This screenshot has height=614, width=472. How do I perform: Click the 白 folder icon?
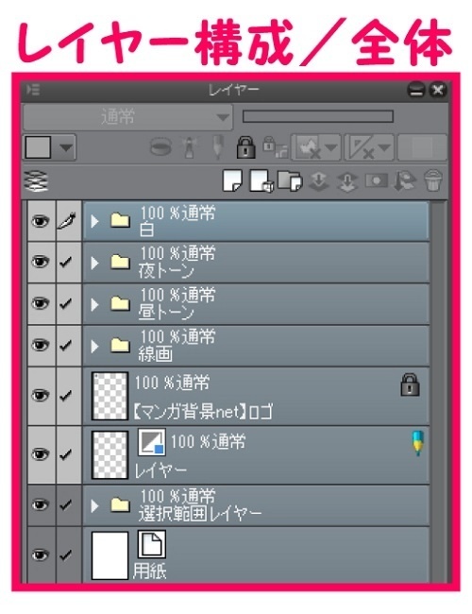coord(120,220)
